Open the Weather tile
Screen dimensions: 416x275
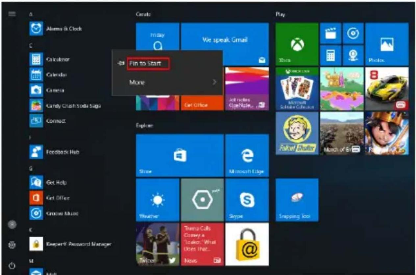pos(158,200)
